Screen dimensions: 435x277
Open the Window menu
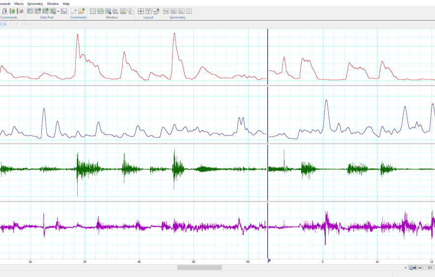click(x=53, y=3)
